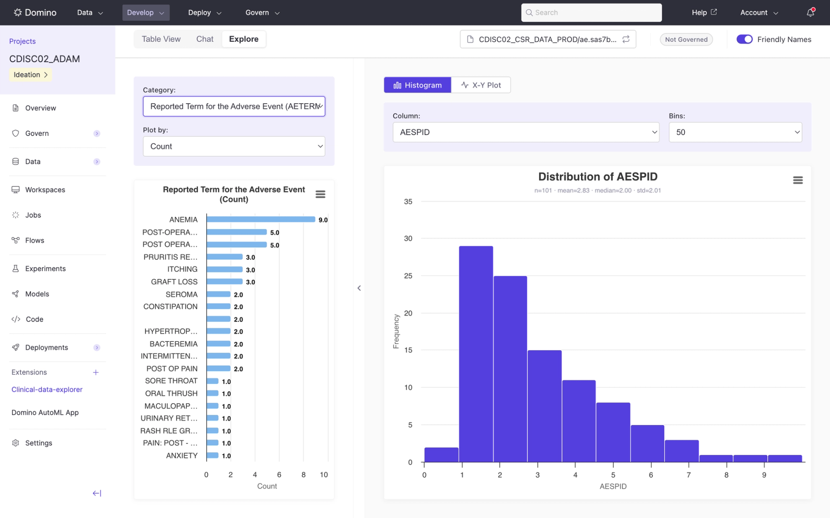Viewport: 830px width, 518px height.
Task: Open the notifications bell
Action: pos(811,13)
